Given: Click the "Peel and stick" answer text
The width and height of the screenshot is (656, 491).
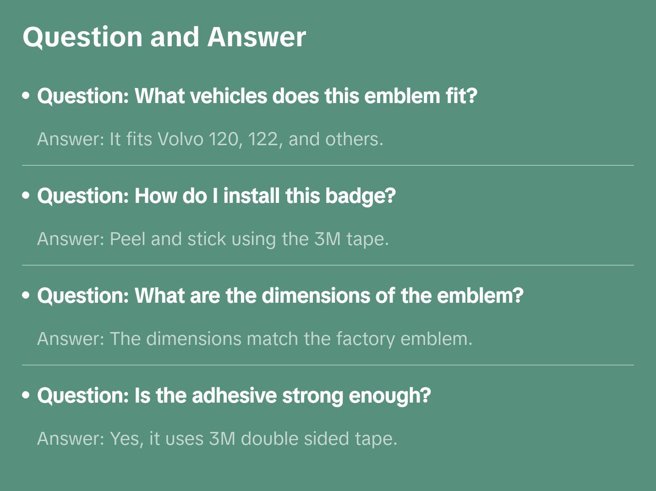Looking at the screenshot, I should (213, 239).
